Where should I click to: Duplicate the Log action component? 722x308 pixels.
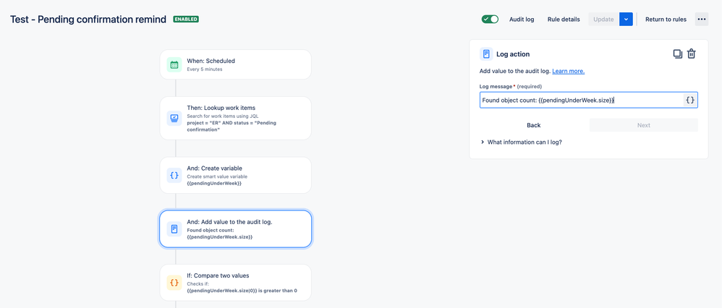coord(677,54)
